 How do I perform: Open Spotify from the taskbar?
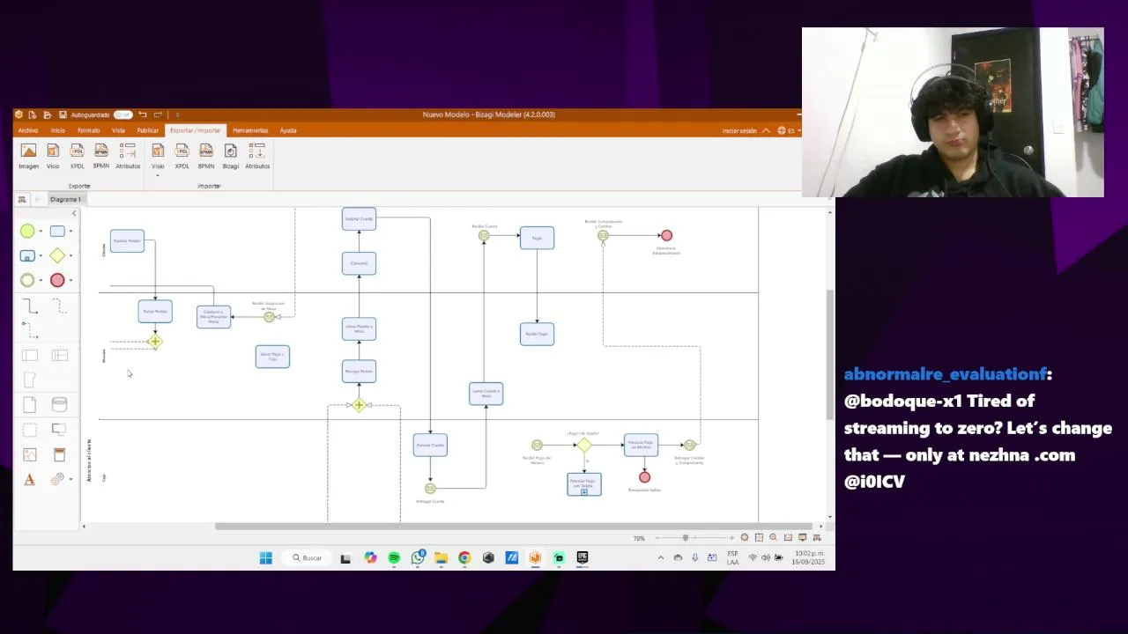[394, 557]
